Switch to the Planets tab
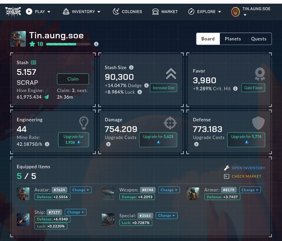The width and height of the screenshot is (282, 241). coord(233,39)
